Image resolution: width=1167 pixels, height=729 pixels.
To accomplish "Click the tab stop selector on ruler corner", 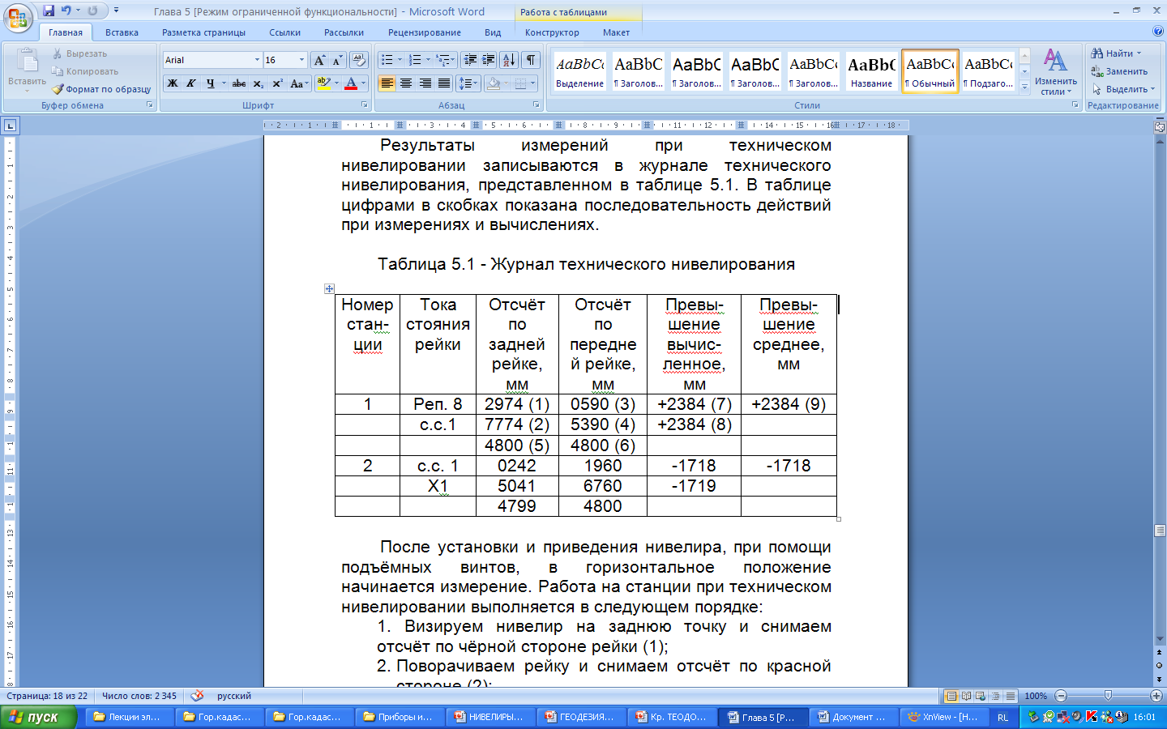I will coord(10,126).
